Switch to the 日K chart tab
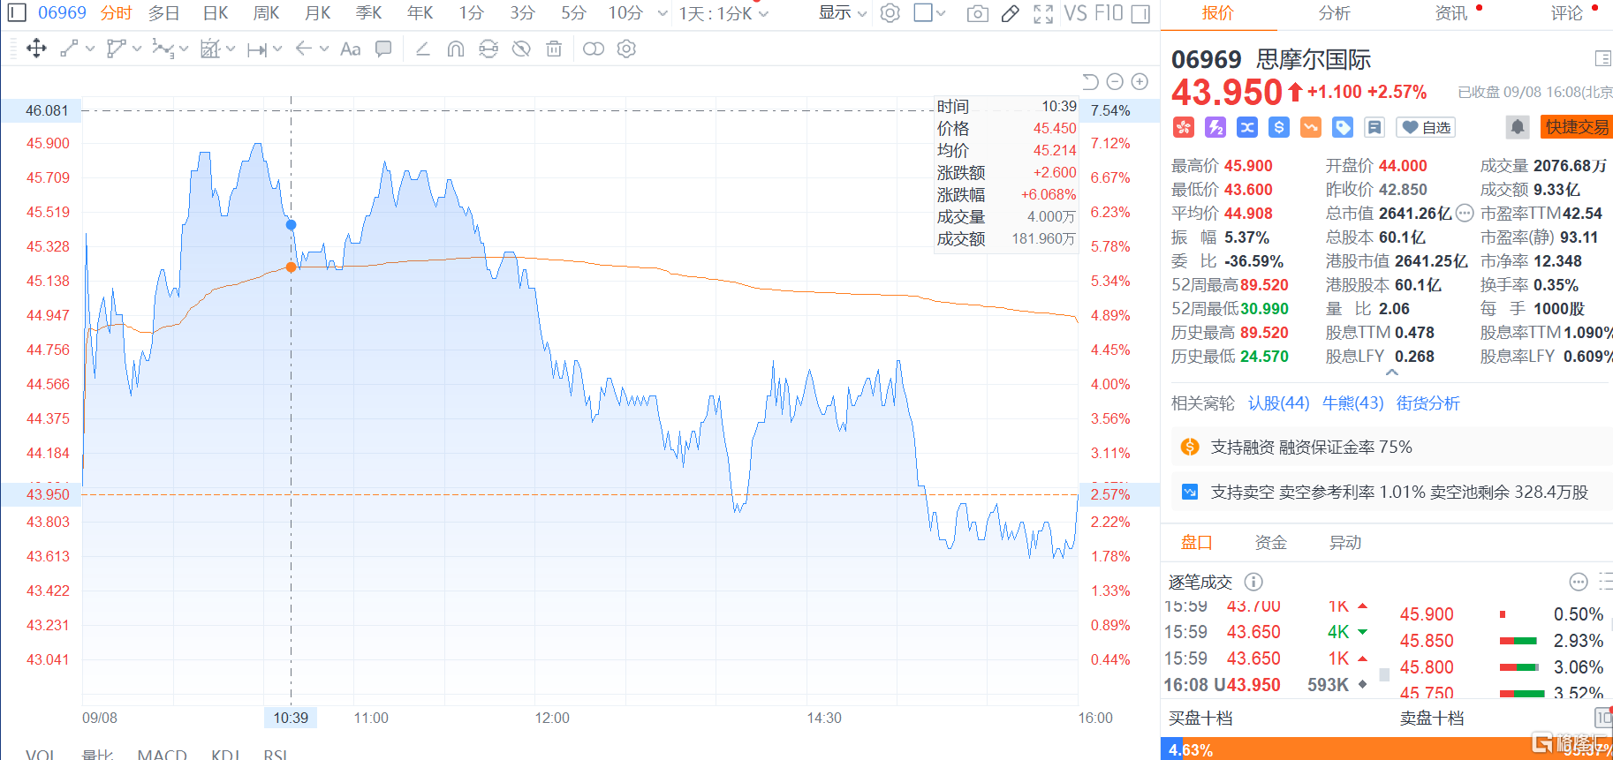Viewport: 1613px width, 760px height. click(216, 13)
